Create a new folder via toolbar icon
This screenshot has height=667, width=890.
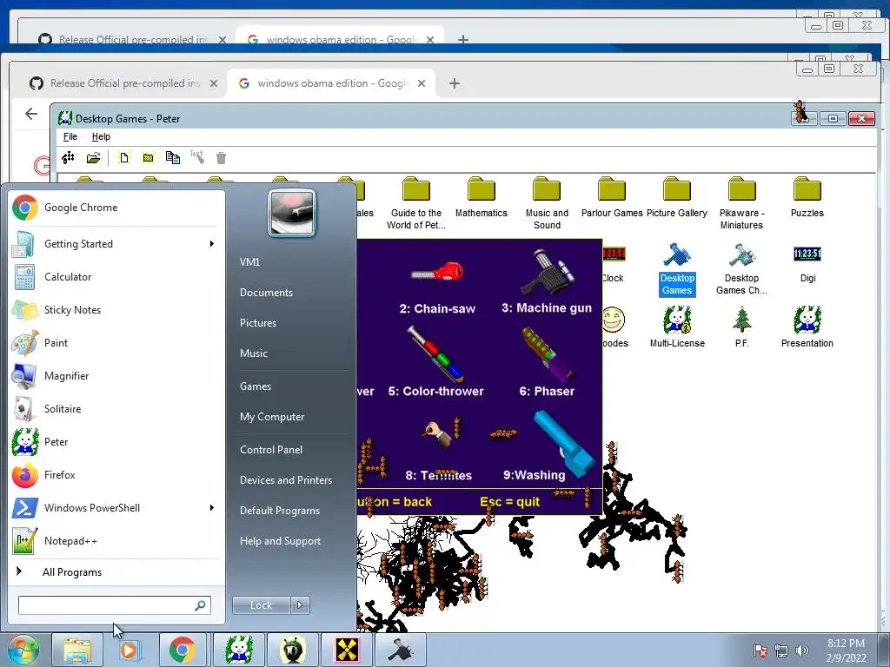click(x=148, y=158)
